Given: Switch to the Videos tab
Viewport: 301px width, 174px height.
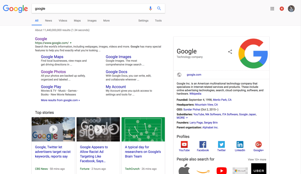Looking at the screenshot, I should 63,20.
